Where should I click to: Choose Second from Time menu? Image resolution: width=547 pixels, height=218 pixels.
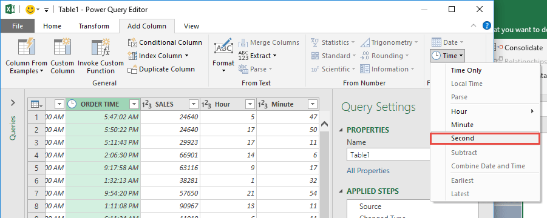click(485, 138)
